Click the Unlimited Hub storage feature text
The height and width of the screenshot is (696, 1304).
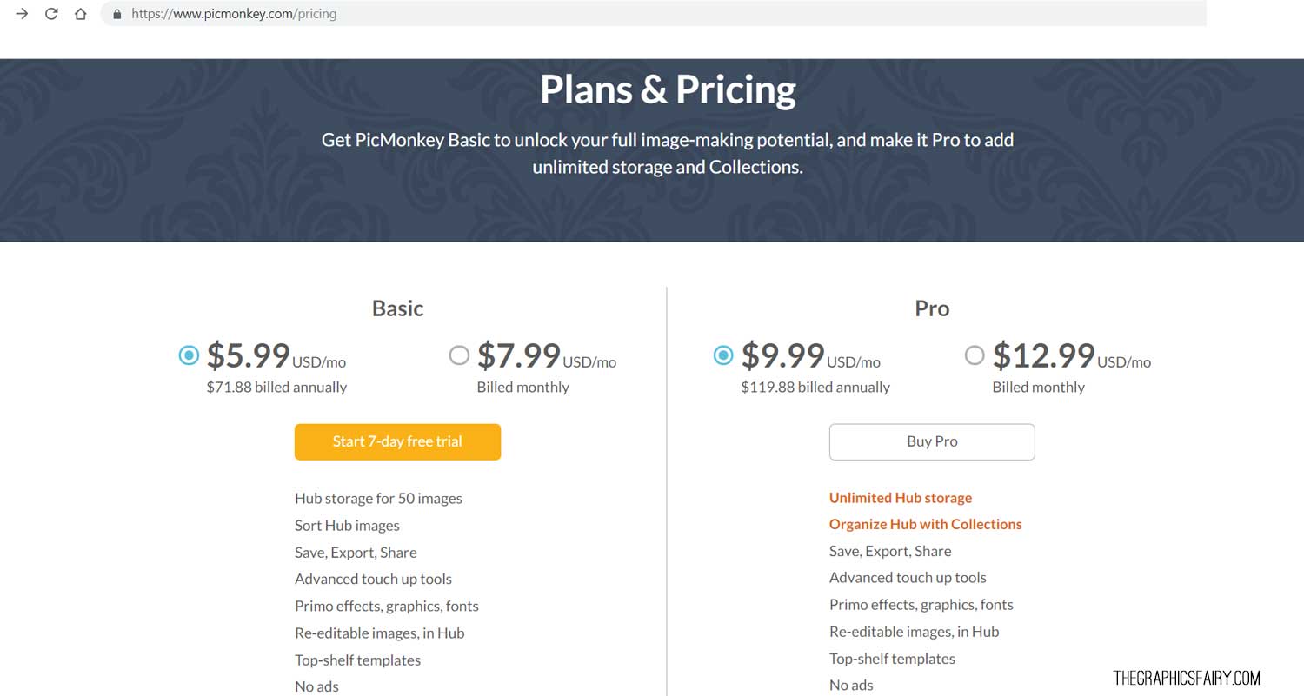point(901,498)
